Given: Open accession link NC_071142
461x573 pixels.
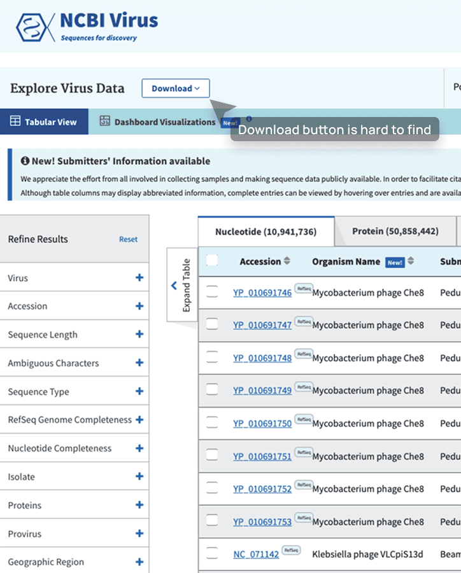Looking at the screenshot, I should tap(256, 555).
